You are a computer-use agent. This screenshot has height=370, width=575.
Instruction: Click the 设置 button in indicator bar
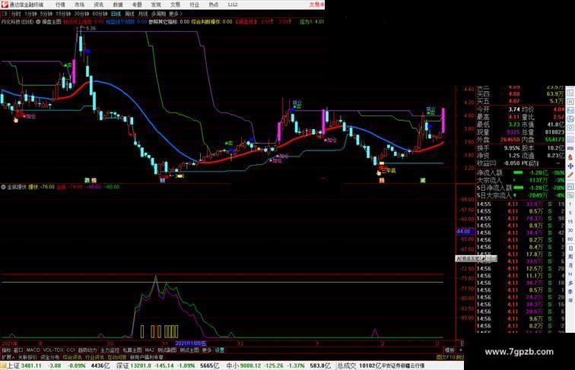pos(219,350)
